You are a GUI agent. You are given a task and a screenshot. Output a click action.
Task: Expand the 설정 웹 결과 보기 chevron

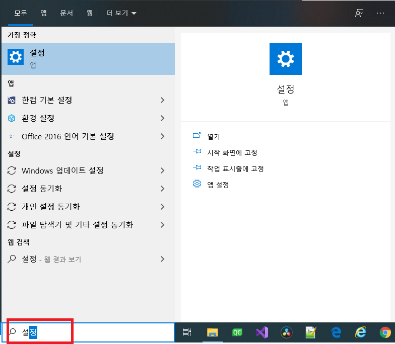(x=162, y=259)
